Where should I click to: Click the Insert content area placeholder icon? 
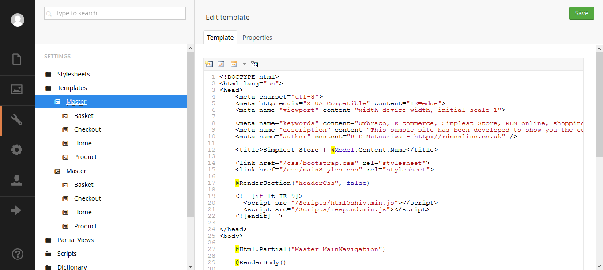(x=254, y=64)
